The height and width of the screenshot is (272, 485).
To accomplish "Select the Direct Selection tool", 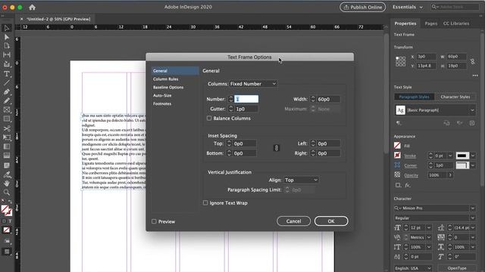I will coord(7,37).
